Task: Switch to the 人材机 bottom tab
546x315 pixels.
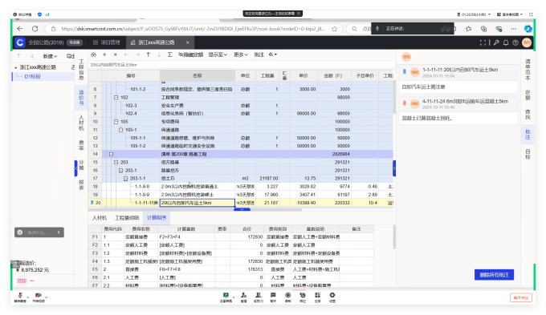Action: coord(100,218)
